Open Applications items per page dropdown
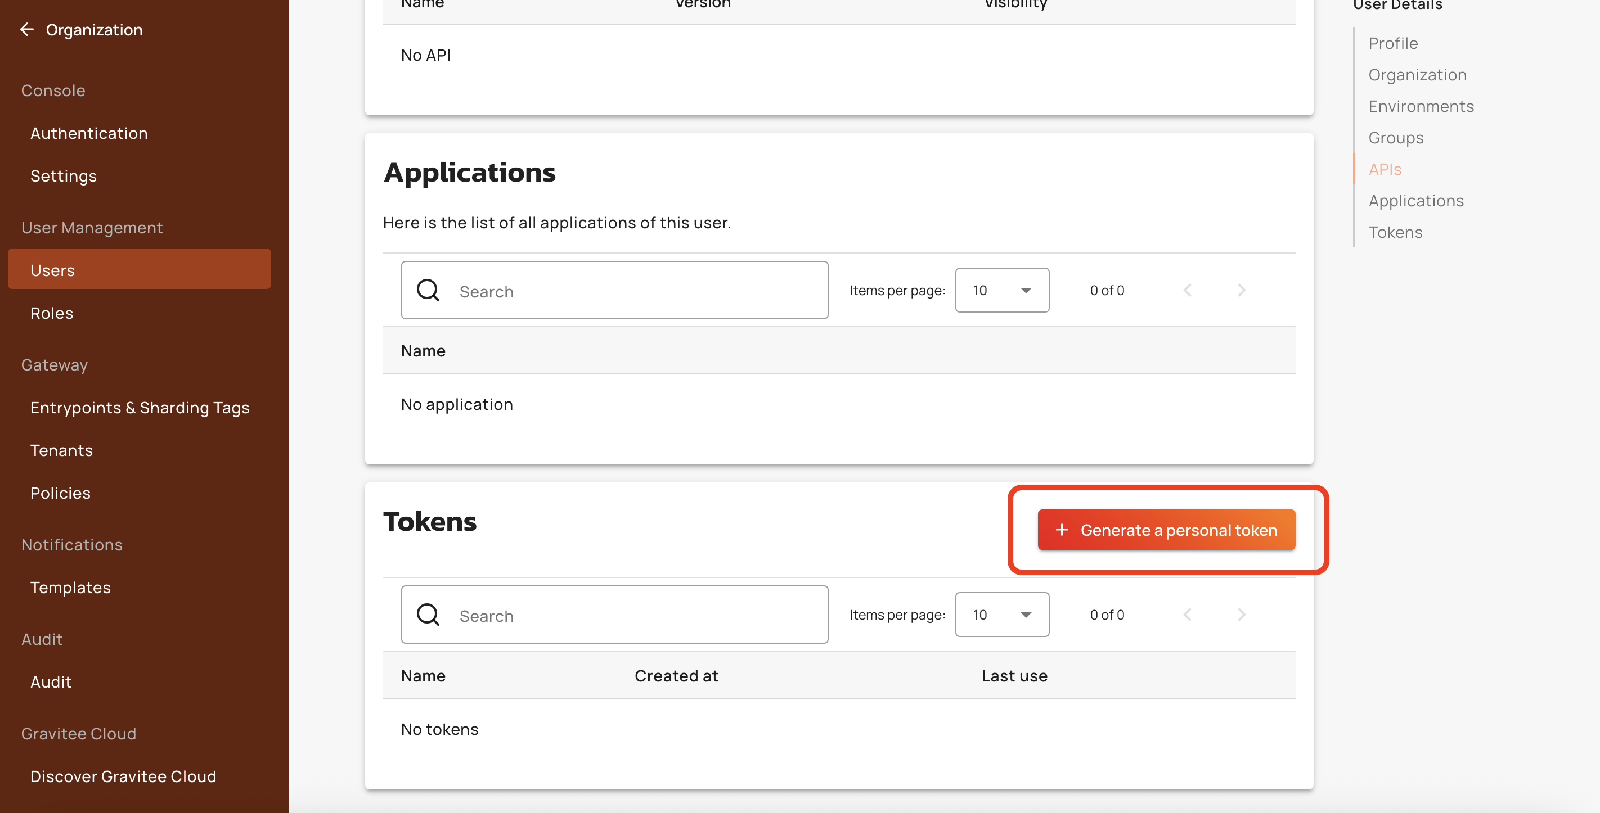The height and width of the screenshot is (813, 1600). click(1001, 291)
